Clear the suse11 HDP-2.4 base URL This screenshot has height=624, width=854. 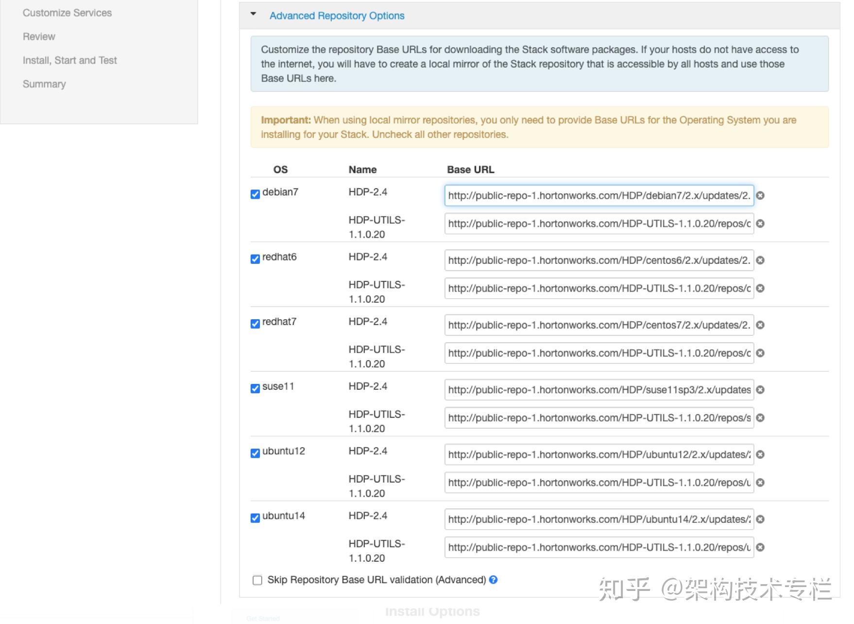[x=760, y=390]
